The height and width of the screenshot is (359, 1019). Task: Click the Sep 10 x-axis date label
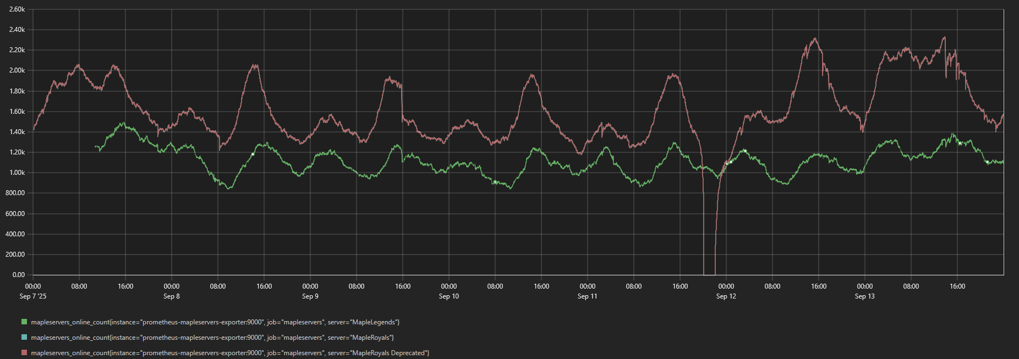pos(449,296)
